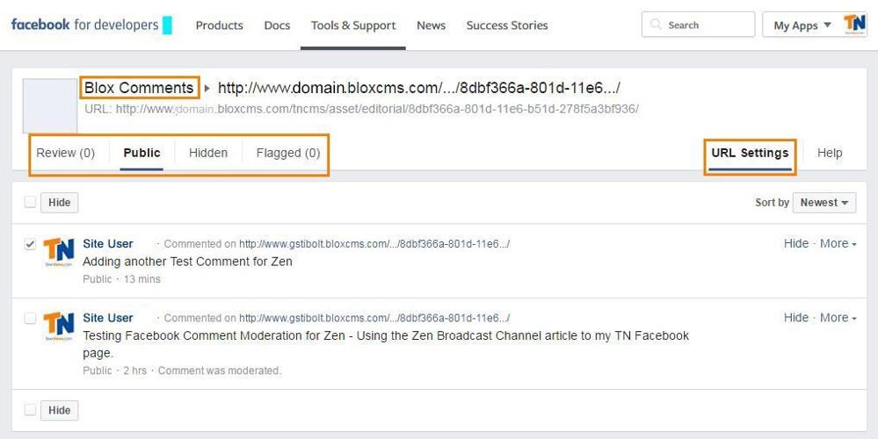Click the magnifier icon in Search box
Screen dimensions: 878x439
point(656,25)
